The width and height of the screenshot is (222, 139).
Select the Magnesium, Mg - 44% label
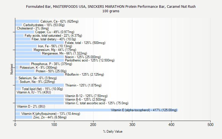[x=55, y=50]
